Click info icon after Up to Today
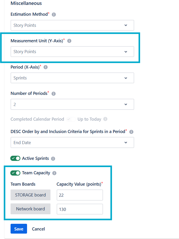179x239 pixels. coord(105,119)
